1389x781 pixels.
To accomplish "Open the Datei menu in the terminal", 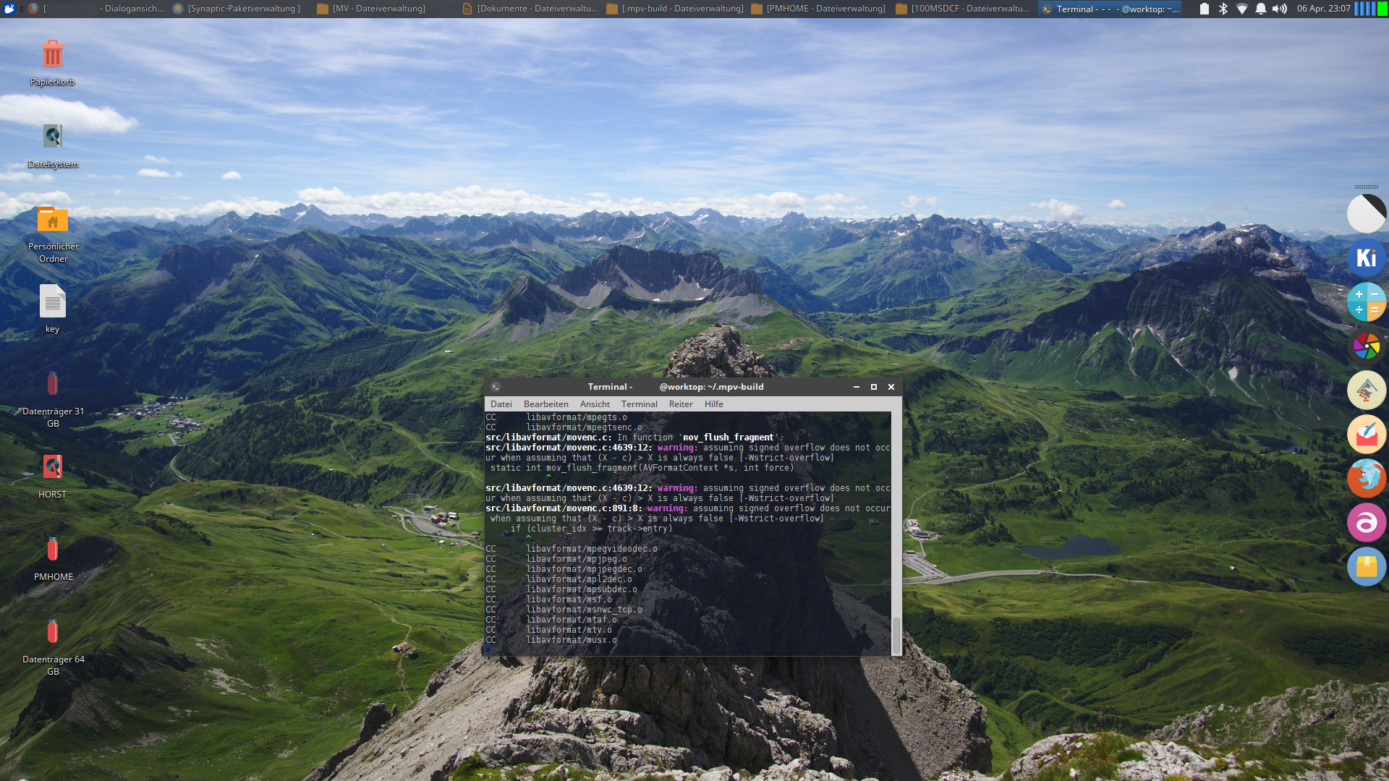I will tap(501, 404).
